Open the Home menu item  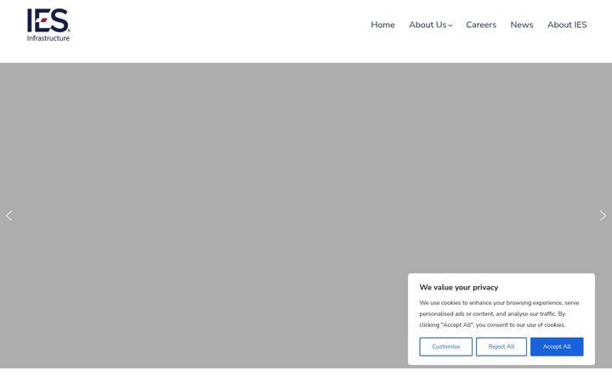382,25
